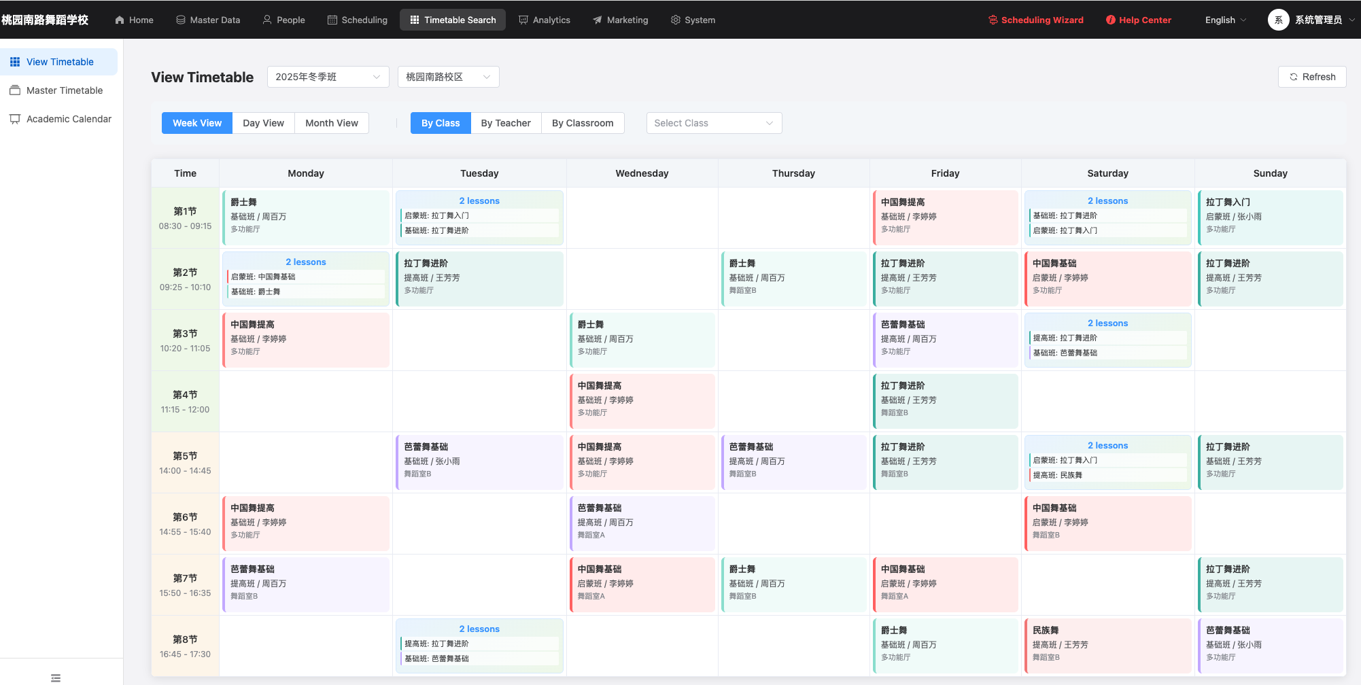Launch the Scheduling Wizard

pyautogui.click(x=1035, y=20)
